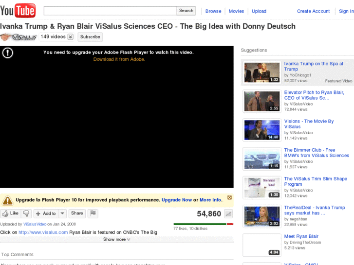Like the video with the Like button
The width and height of the screenshot is (354, 265).
(x=11, y=213)
